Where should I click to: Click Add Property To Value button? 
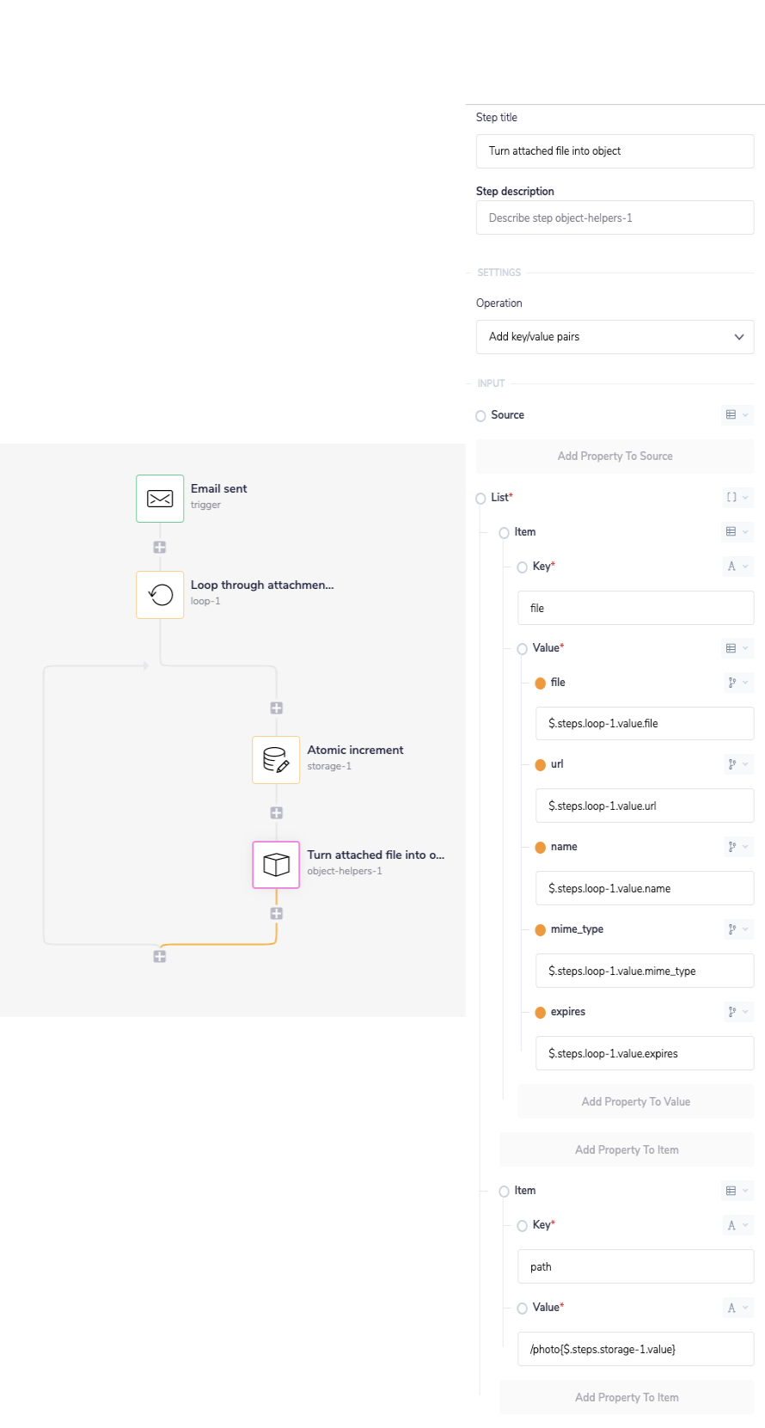(635, 1102)
